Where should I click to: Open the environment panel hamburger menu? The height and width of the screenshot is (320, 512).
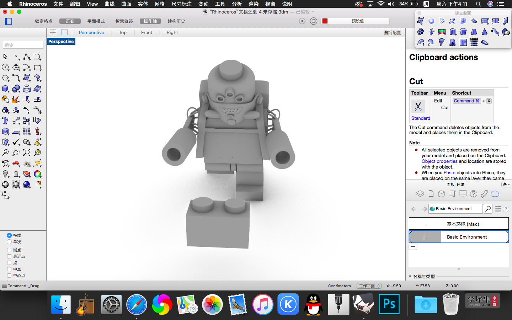pos(498,209)
